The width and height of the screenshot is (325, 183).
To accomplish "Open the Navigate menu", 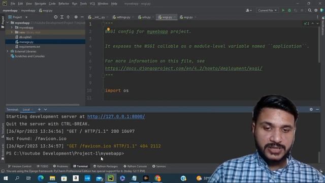I will pyautogui.click(x=40, y=4).
